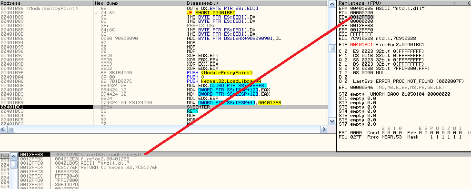Select the RETN instruction after SYSENTER
Image resolution: width=471 pixels, height=189 pixels.
pyautogui.click(x=192, y=111)
